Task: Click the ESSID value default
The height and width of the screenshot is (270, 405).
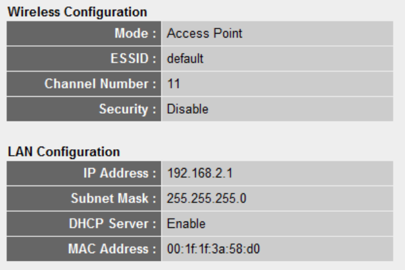Action: [185, 58]
